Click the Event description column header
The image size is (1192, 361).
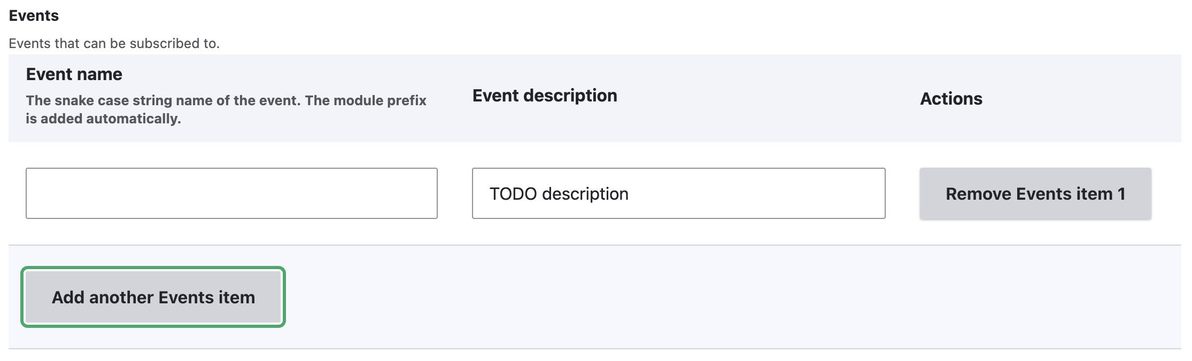click(544, 96)
